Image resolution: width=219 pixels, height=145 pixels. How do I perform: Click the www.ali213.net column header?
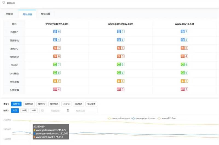[x=184, y=24]
